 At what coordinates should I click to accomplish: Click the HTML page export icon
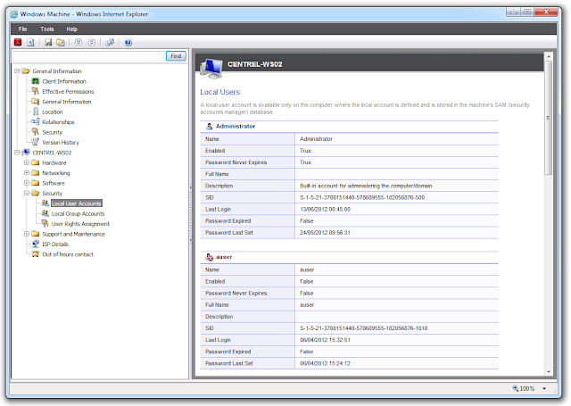tap(30, 42)
